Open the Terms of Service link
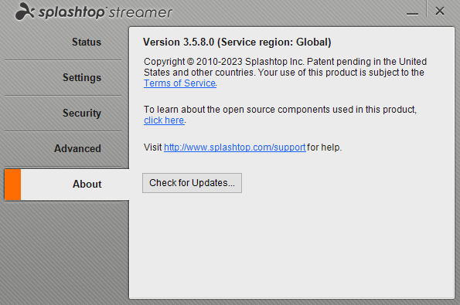The width and height of the screenshot is (460, 305). 180,83
